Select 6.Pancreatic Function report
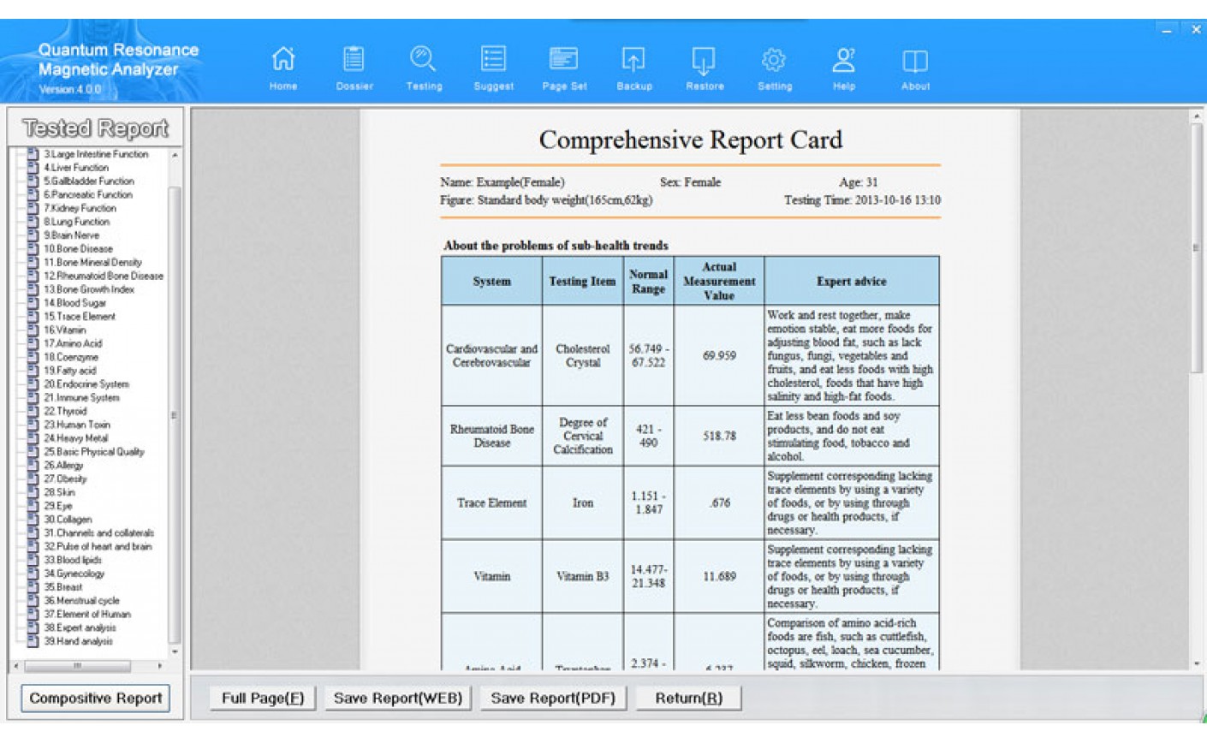The width and height of the screenshot is (1207, 743). pyautogui.click(x=88, y=195)
